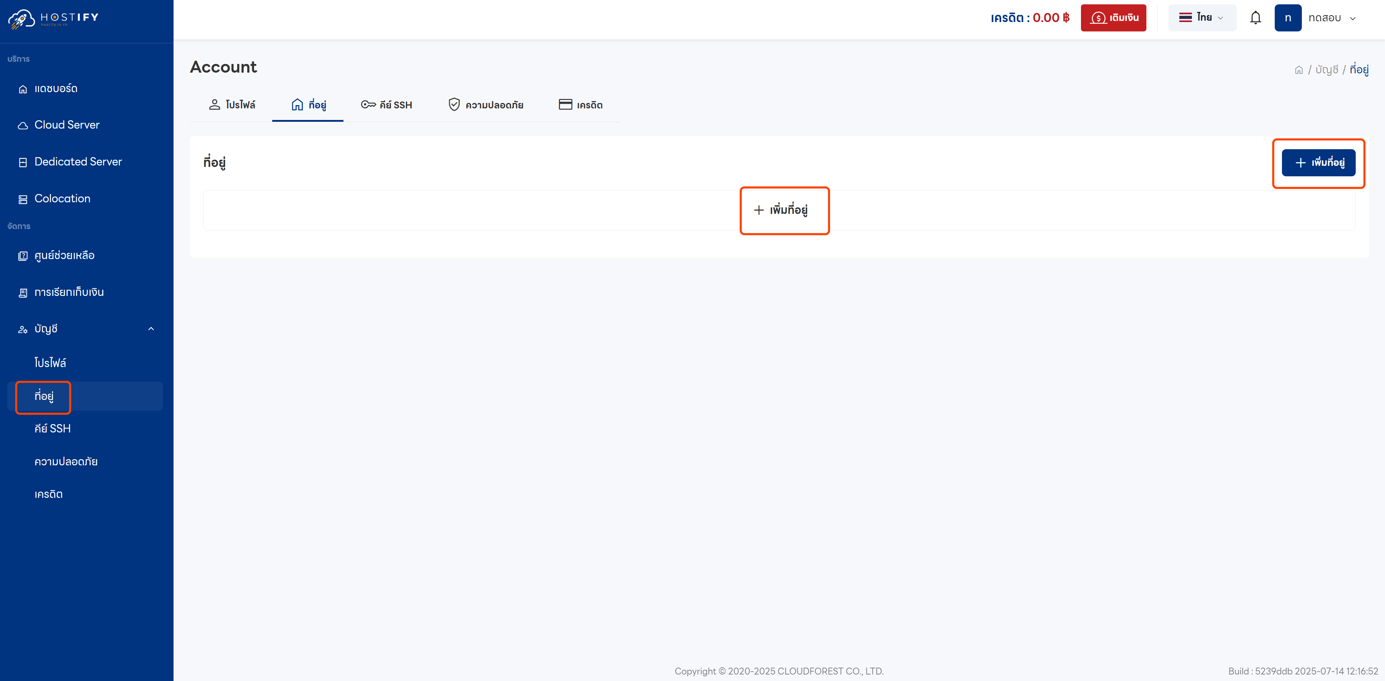Viewport: 1385px width, 681px height.
Task: Open the ความปลอดภัย tab
Action: coord(486,105)
